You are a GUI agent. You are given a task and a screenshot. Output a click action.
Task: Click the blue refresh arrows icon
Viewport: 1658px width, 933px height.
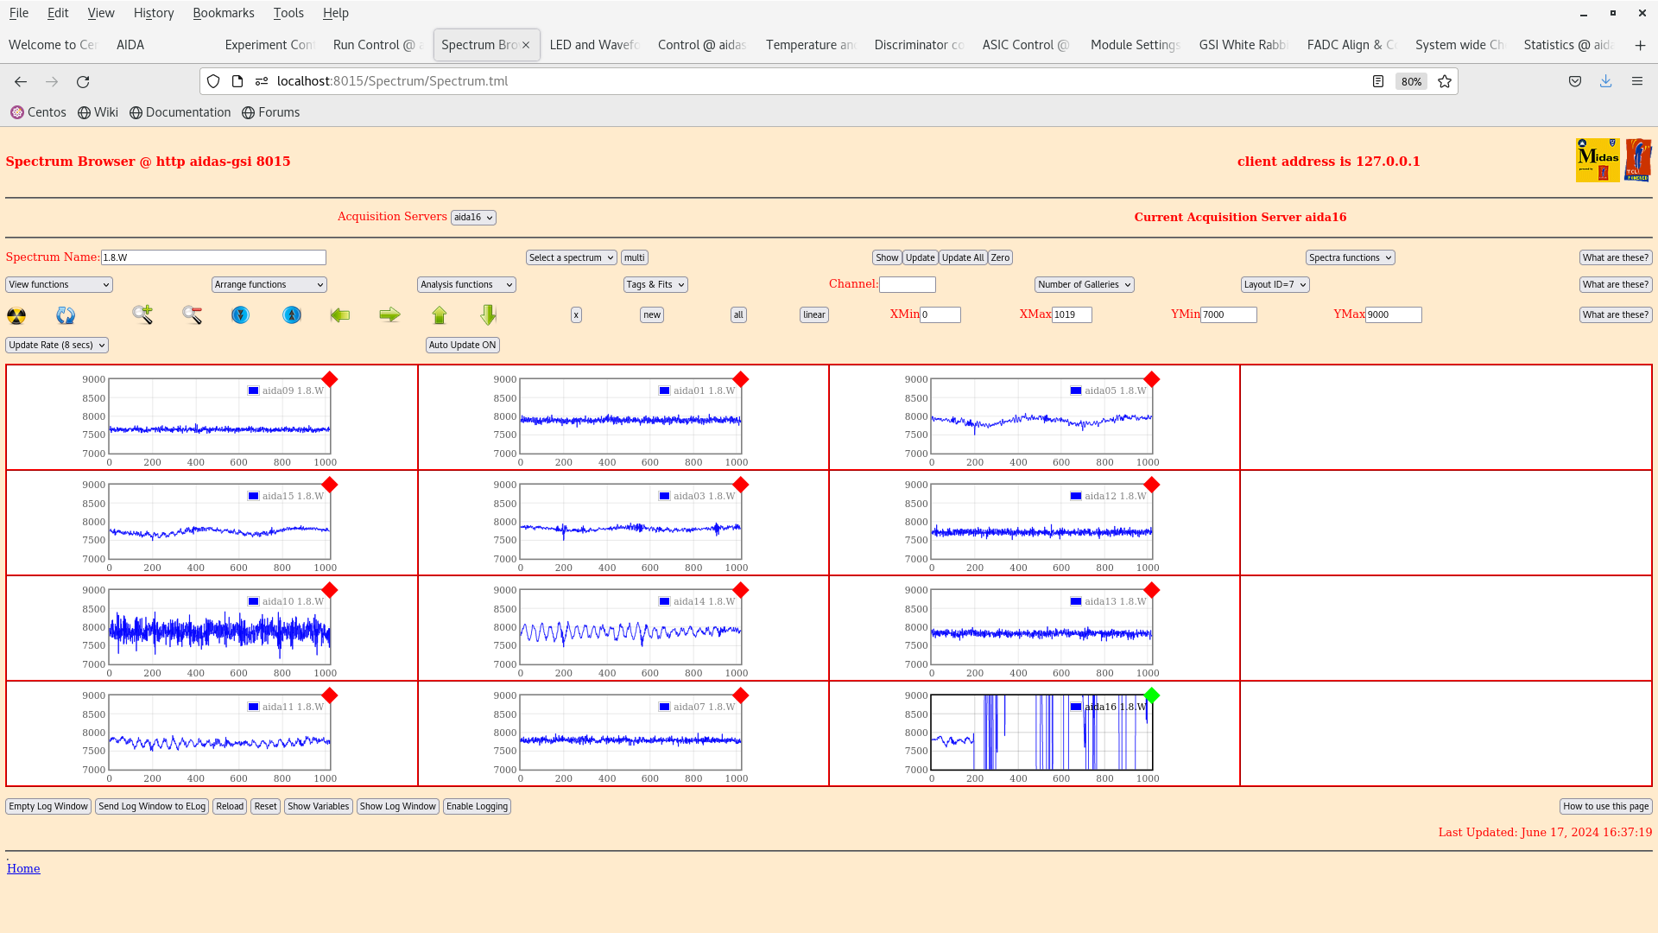[x=66, y=315]
